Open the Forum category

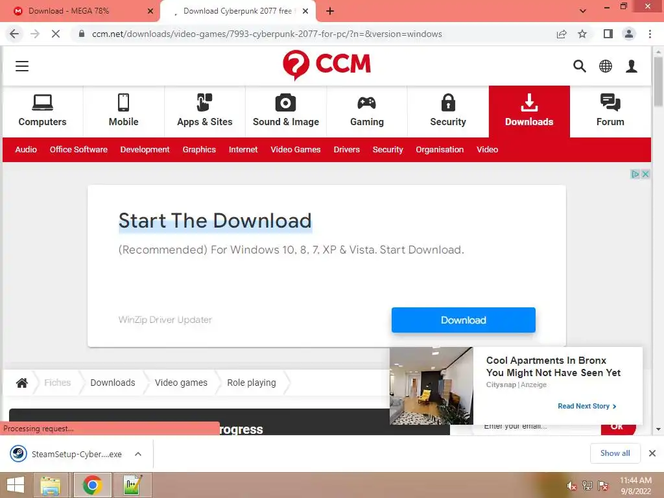click(x=610, y=111)
